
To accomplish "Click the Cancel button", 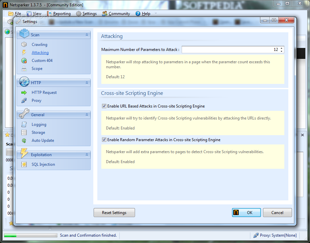I will (277, 213).
